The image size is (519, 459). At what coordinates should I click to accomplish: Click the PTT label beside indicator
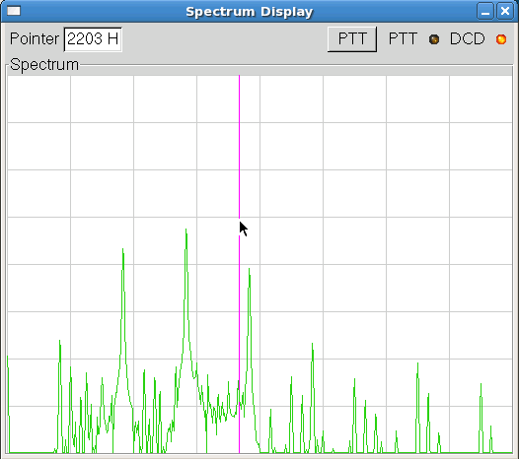(x=403, y=39)
